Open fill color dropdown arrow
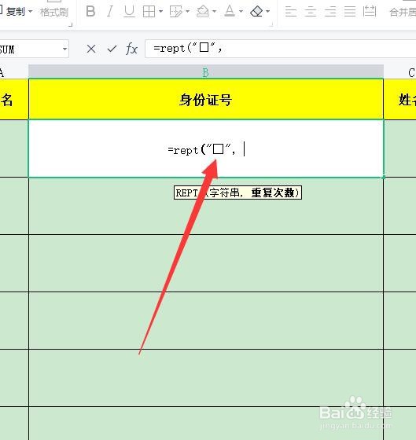 coord(215,12)
